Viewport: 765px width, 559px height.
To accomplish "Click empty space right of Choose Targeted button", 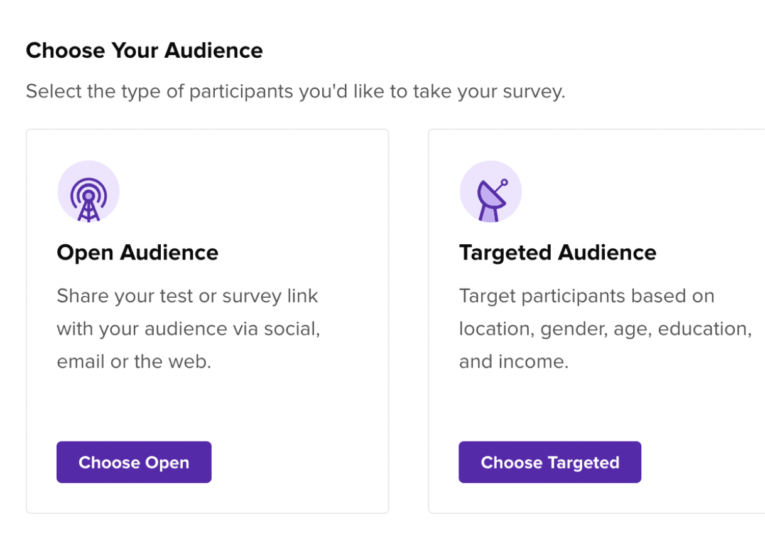I will click(x=697, y=462).
